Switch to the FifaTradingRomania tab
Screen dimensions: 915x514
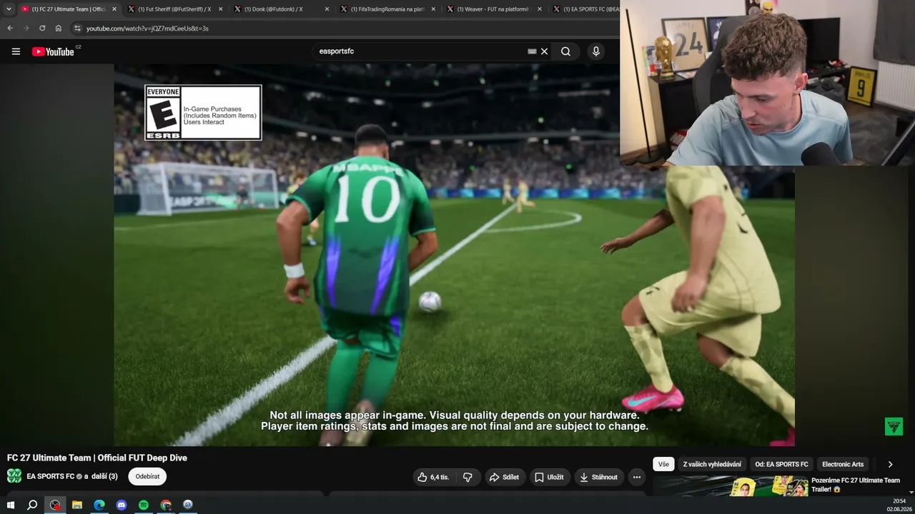pos(387,9)
